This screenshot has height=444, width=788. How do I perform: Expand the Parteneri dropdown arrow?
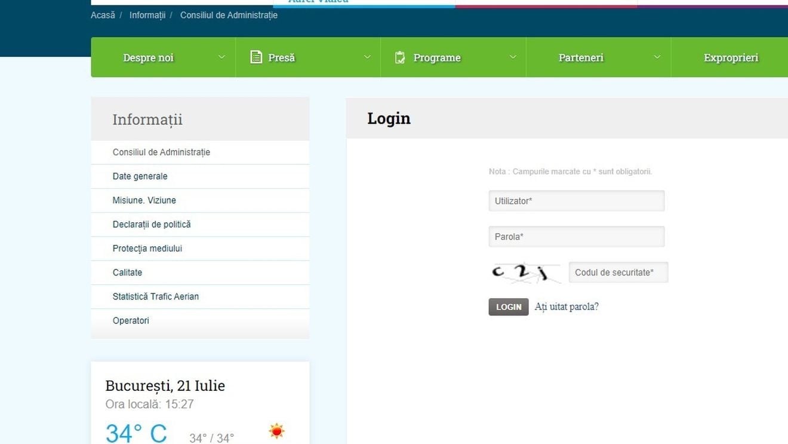pyautogui.click(x=657, y=57)
